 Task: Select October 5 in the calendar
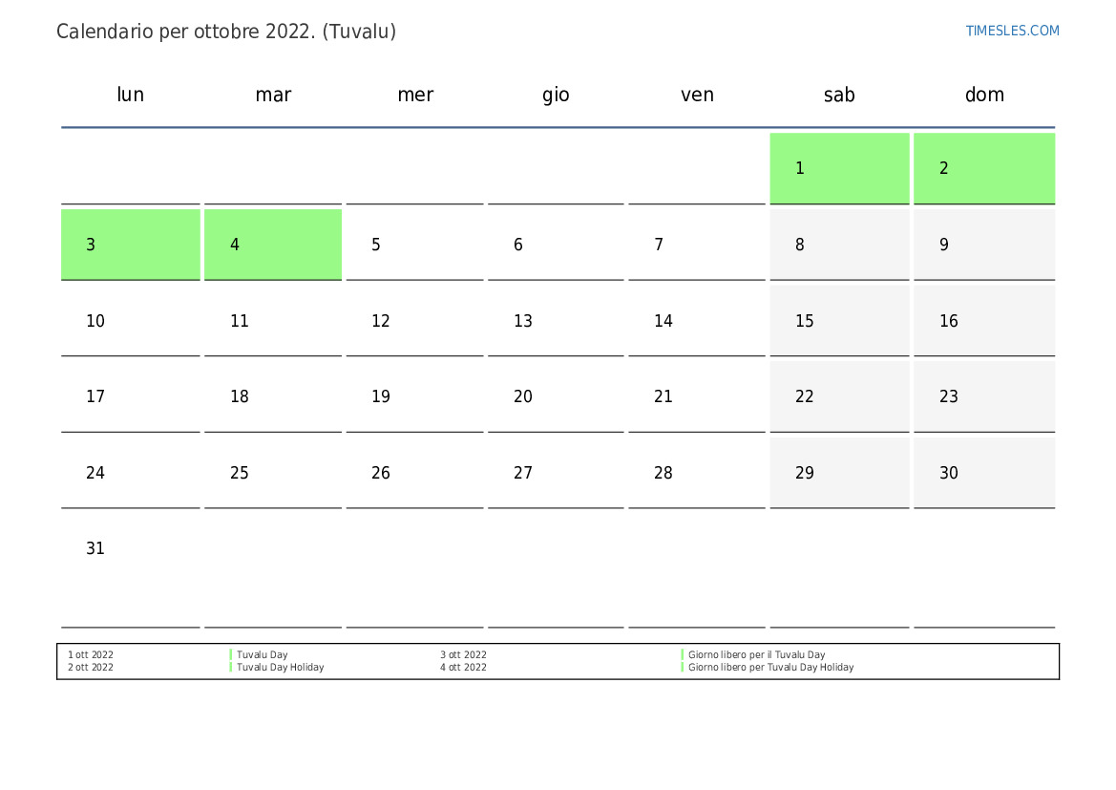coord(414,245)
